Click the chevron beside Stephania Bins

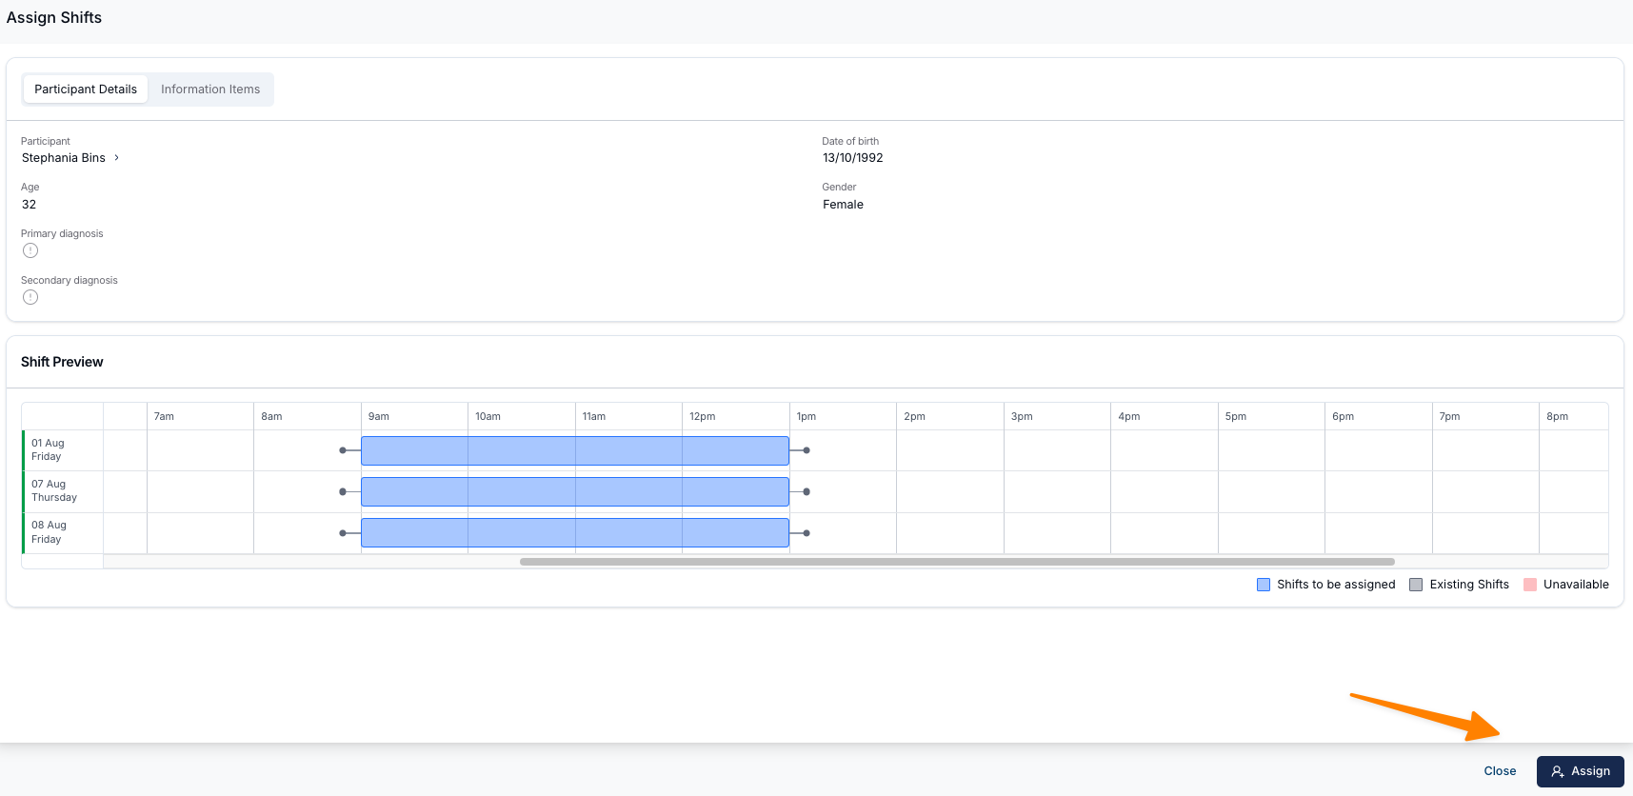tap(117, 158)
